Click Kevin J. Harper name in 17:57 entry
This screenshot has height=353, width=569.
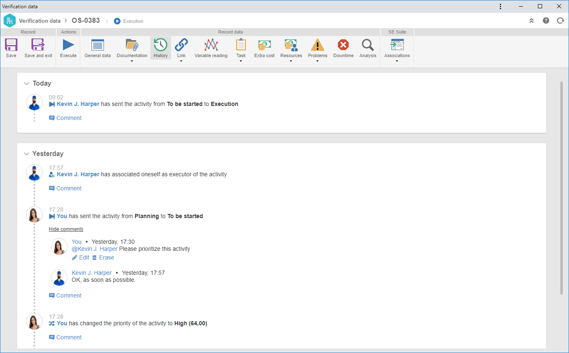pos(78,174)
